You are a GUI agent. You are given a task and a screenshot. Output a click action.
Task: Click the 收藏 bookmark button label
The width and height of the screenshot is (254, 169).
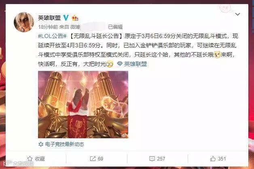click(x=40, y=159)
